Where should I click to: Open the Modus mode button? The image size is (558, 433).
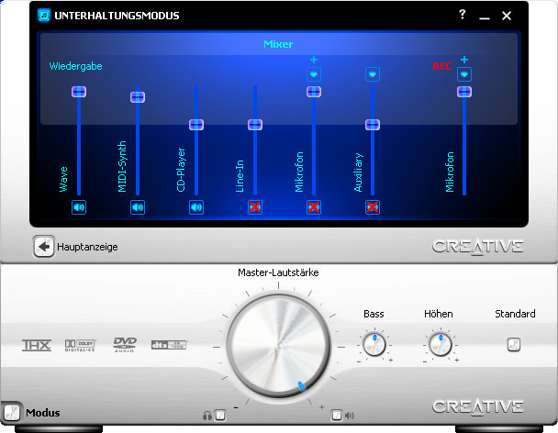tap(11, 412)
